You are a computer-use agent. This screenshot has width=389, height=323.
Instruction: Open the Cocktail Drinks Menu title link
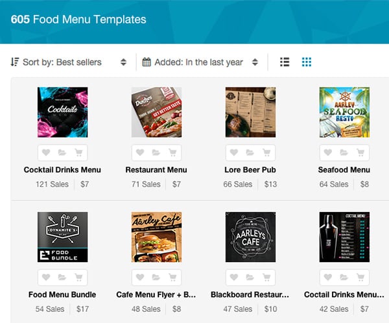62,170
